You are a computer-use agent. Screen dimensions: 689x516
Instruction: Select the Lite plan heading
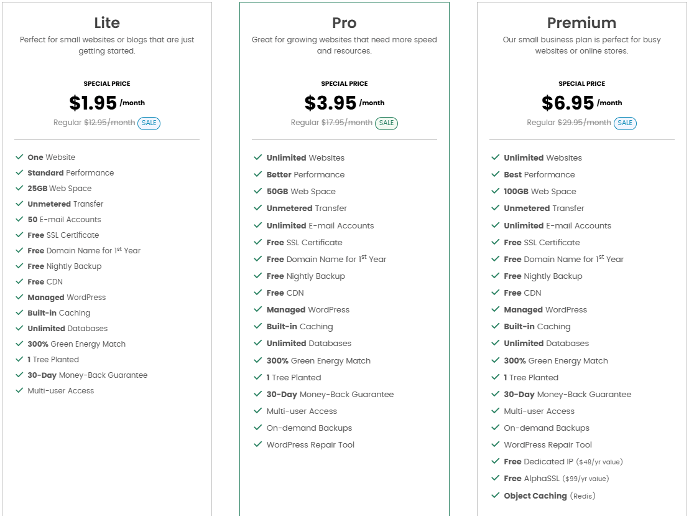coord(107,23)
